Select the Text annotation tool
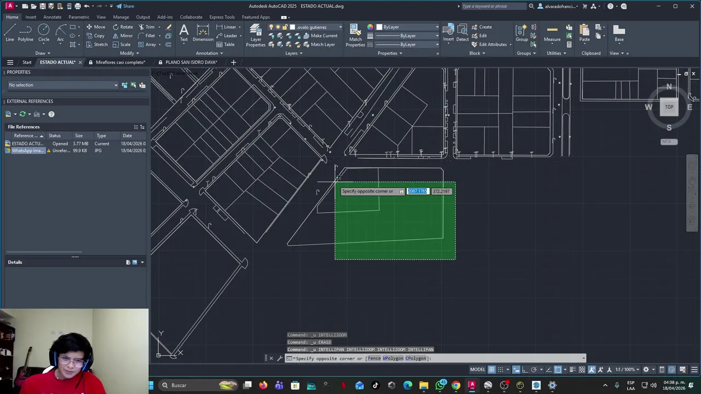 pos(184,33)
